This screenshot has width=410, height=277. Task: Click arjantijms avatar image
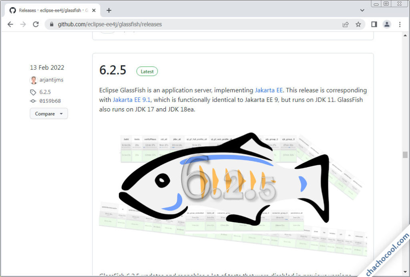34,80
